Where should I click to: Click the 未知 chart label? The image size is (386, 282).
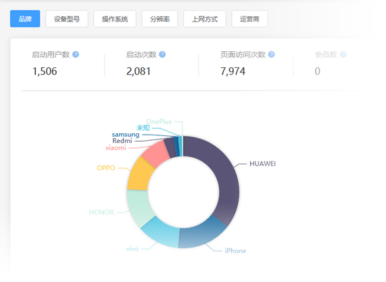pyautogui.click(x=143, y=128)
